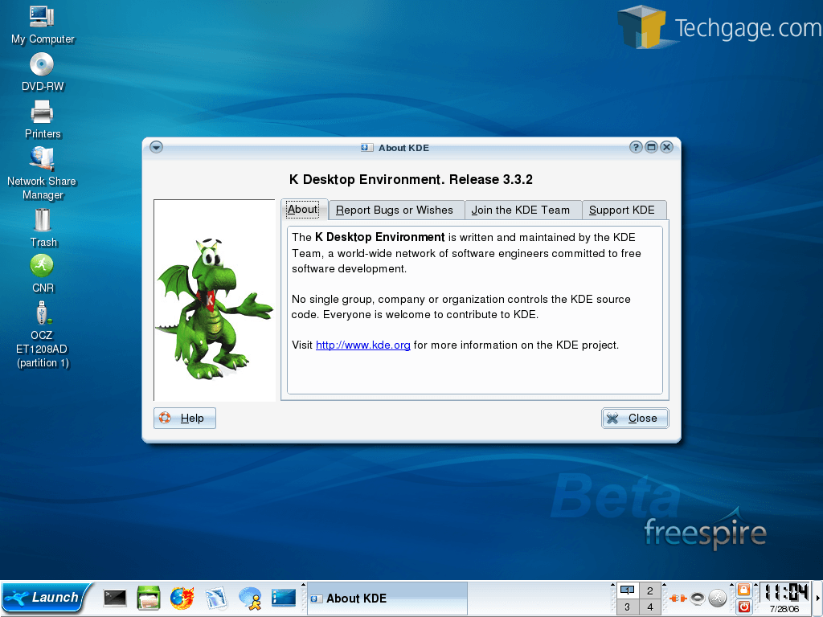Viewport: 823px width, 617px height.
Task: Open the instant messenger panel icon
Action: click(250, 598)
